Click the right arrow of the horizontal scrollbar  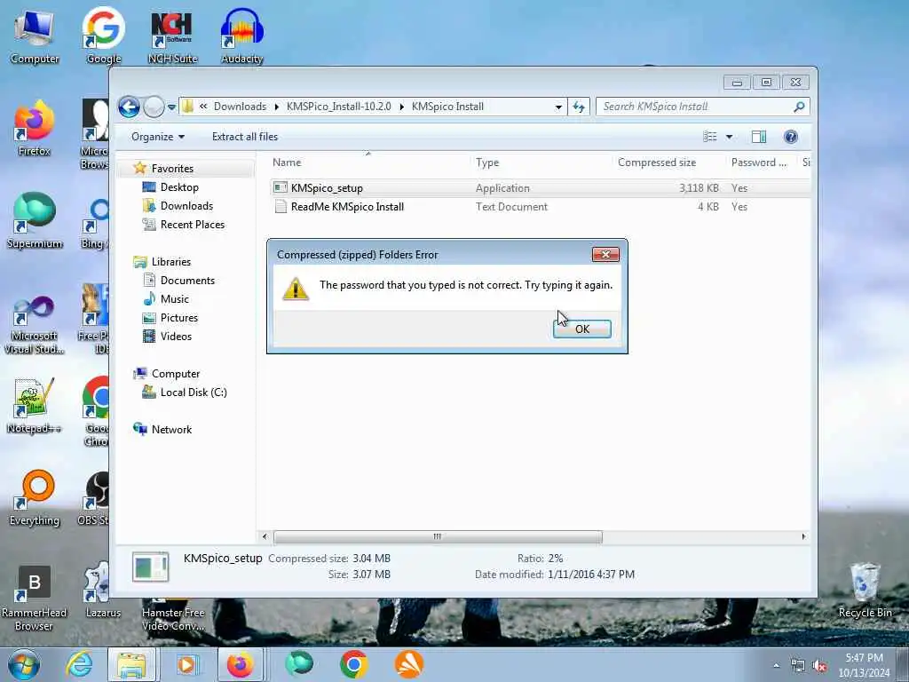802,537
